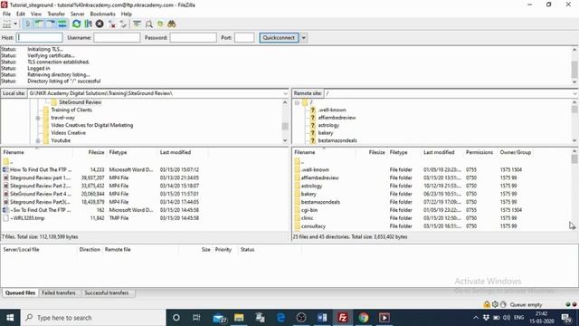Open FileZilla from the Windows taskbar

[343, 318]
